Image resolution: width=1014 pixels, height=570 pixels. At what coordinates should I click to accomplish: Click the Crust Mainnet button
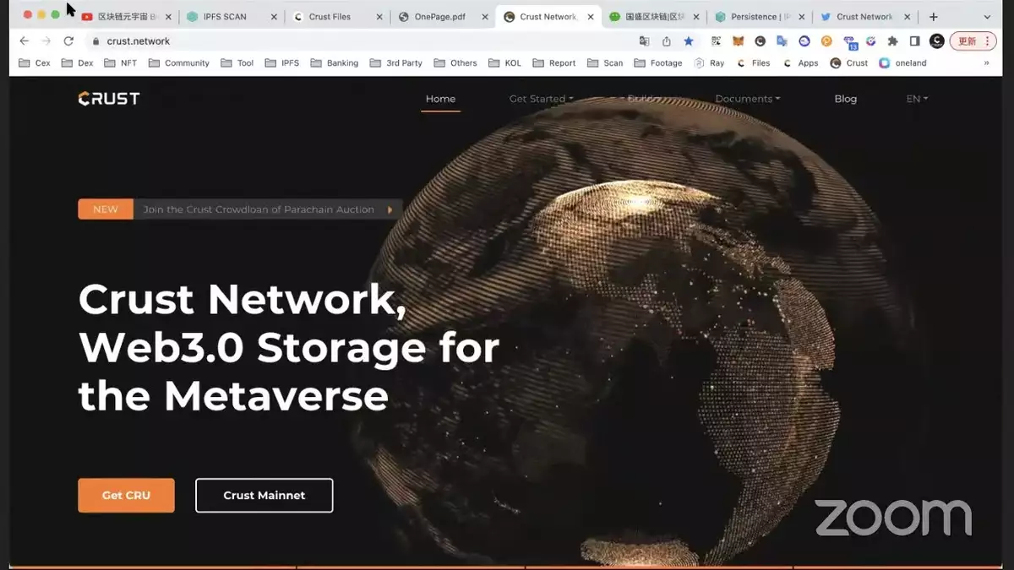click(x=264, y=496)
